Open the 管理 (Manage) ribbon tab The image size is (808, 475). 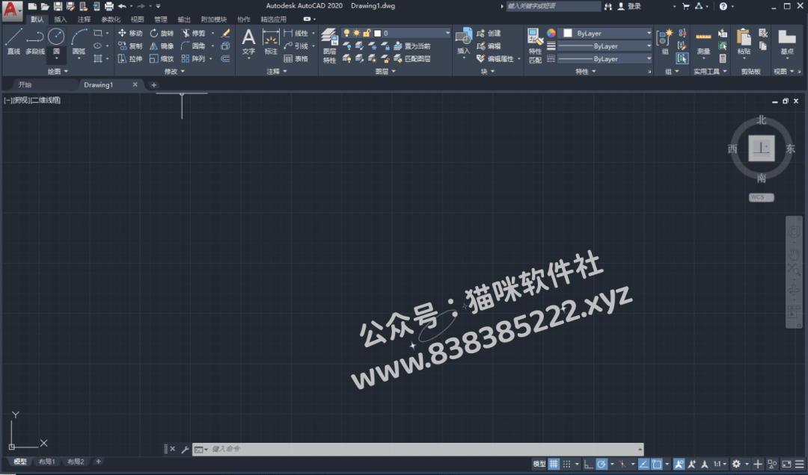coord(161,19)
